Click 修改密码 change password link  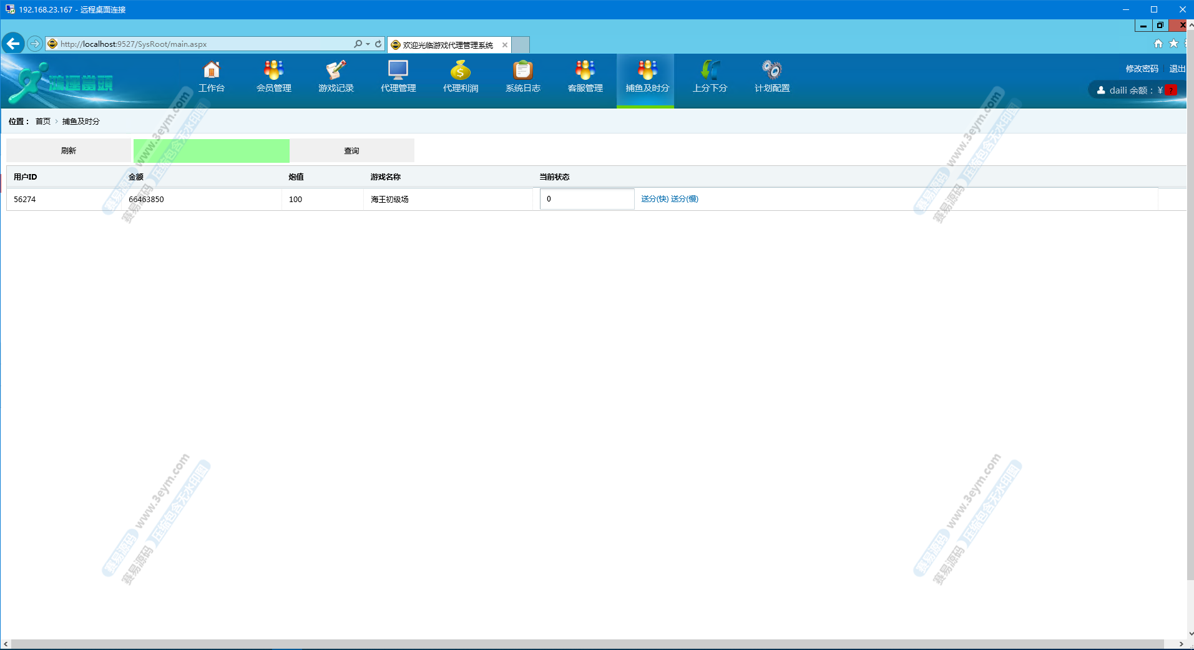tap(1142, 69)
